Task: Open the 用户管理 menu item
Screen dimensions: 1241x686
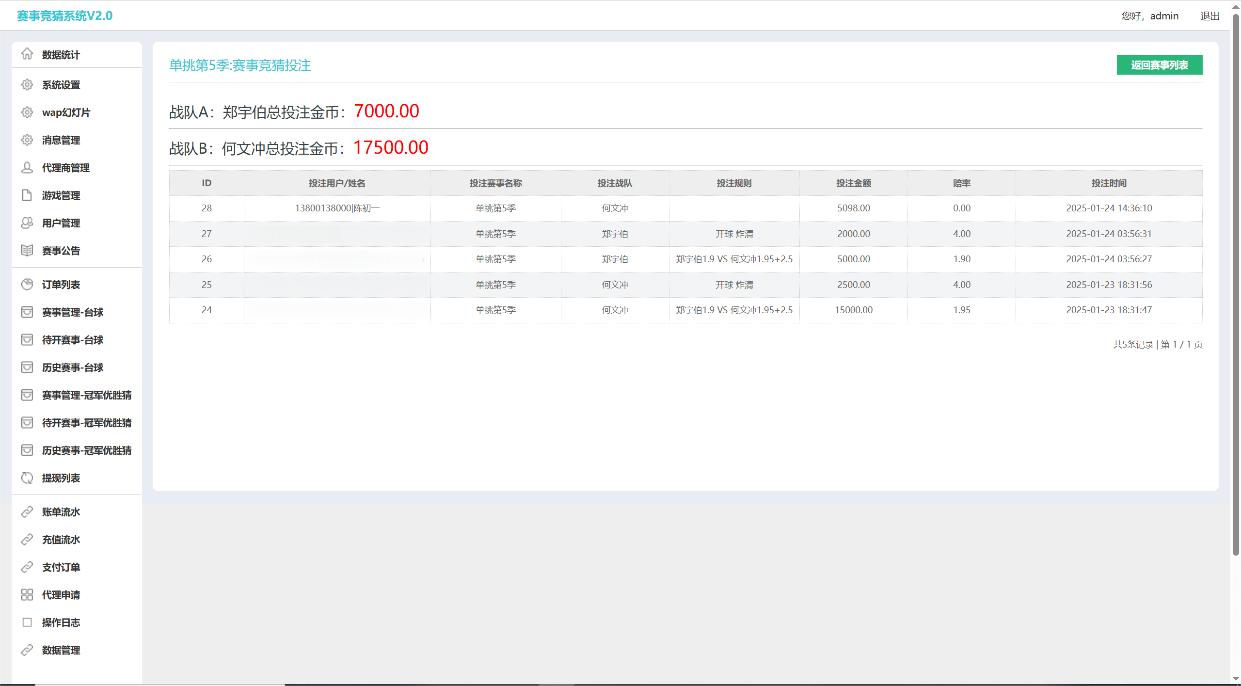Action: (x=61, y=223)
